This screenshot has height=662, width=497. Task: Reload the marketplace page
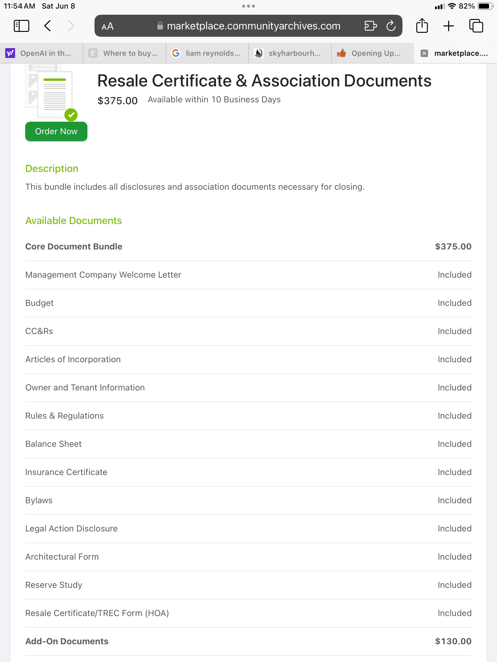click(x=391, y=26)
